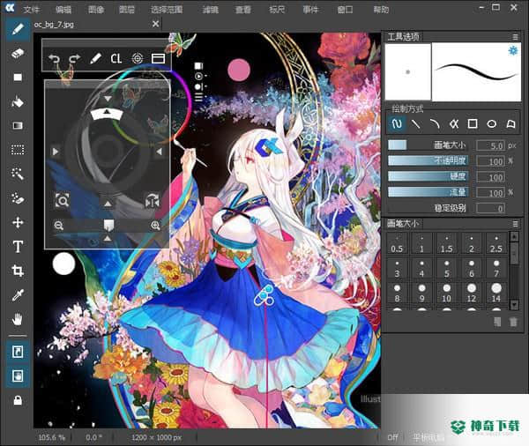Close the oc_bg_7.jpg tab

(x=155, y=24)
